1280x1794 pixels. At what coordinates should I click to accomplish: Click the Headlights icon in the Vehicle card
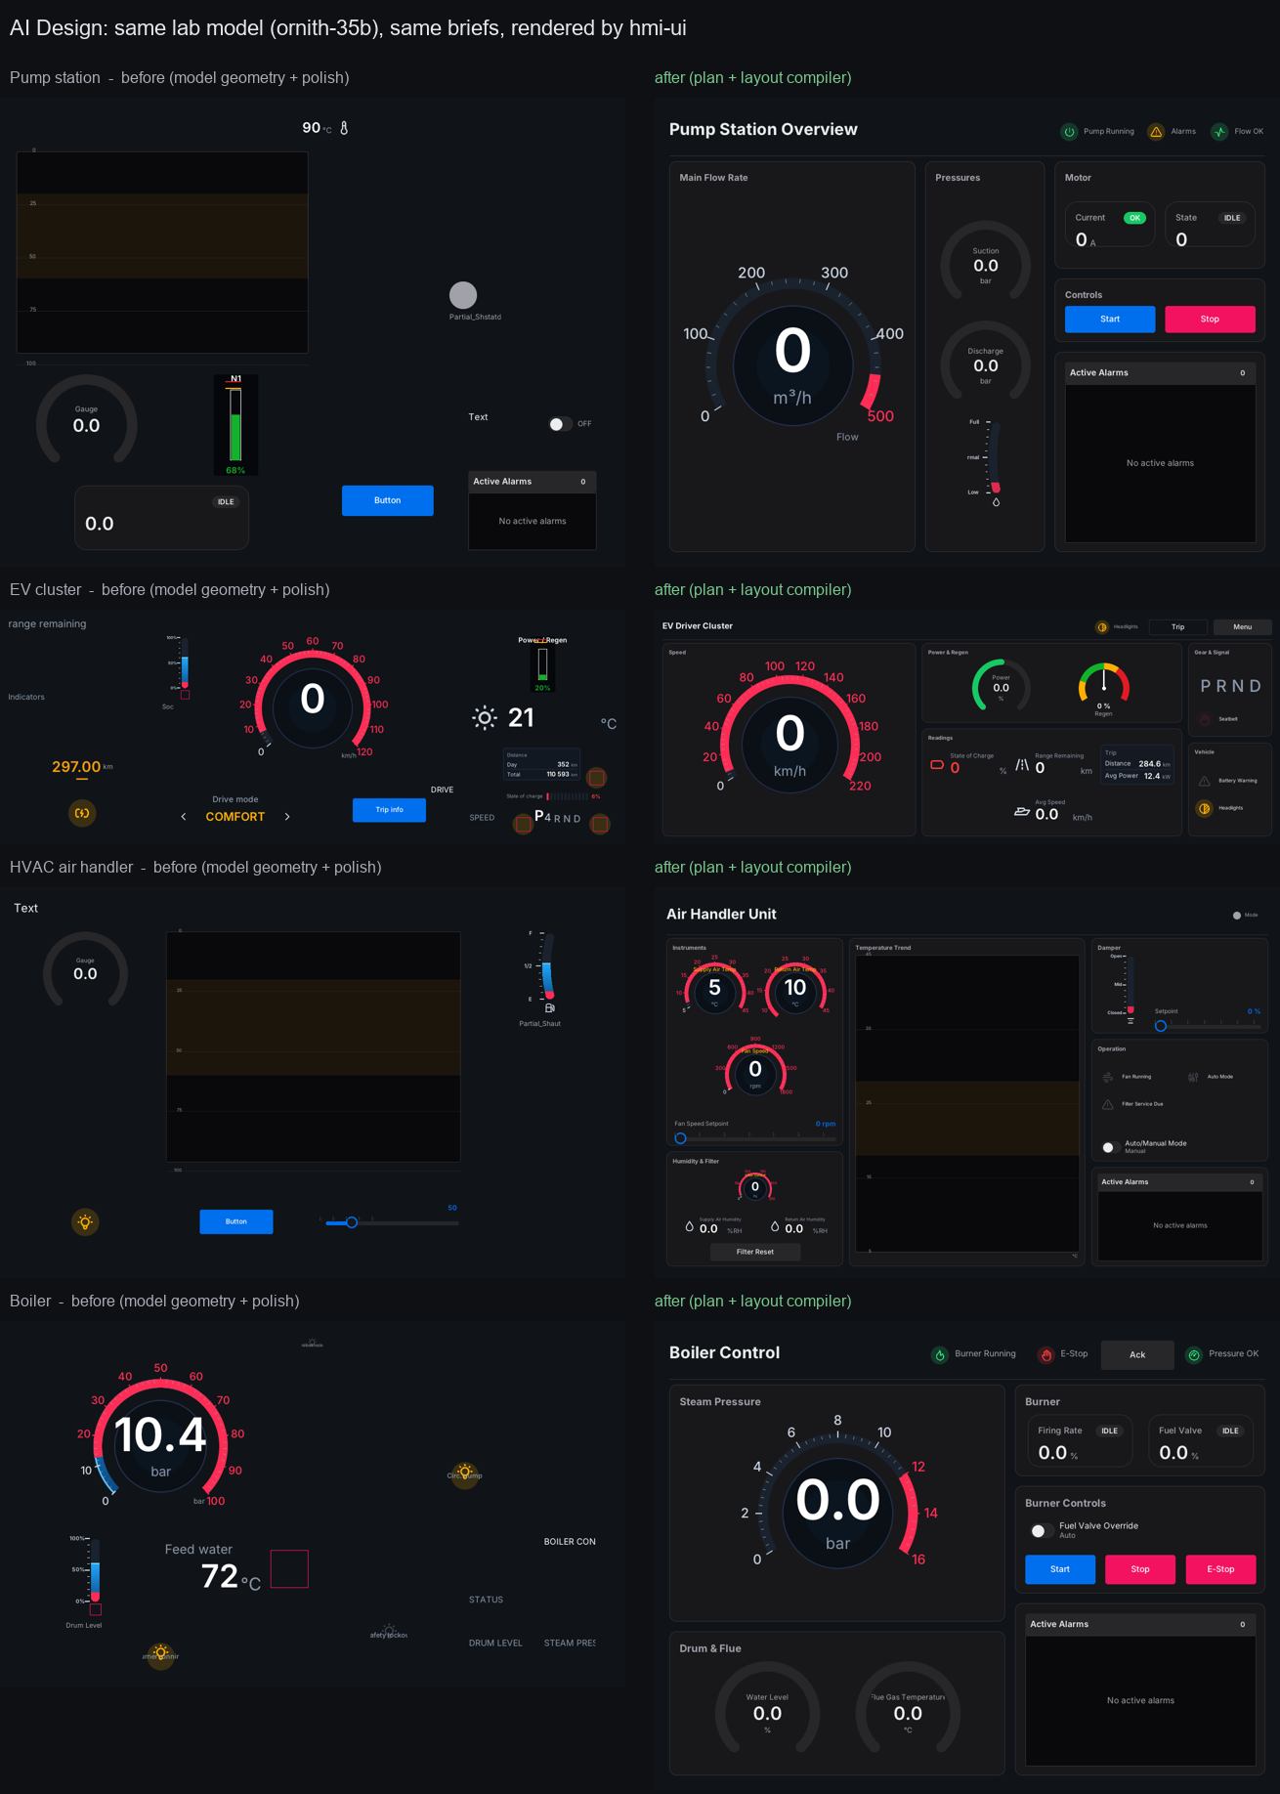tap(1205, 808)
